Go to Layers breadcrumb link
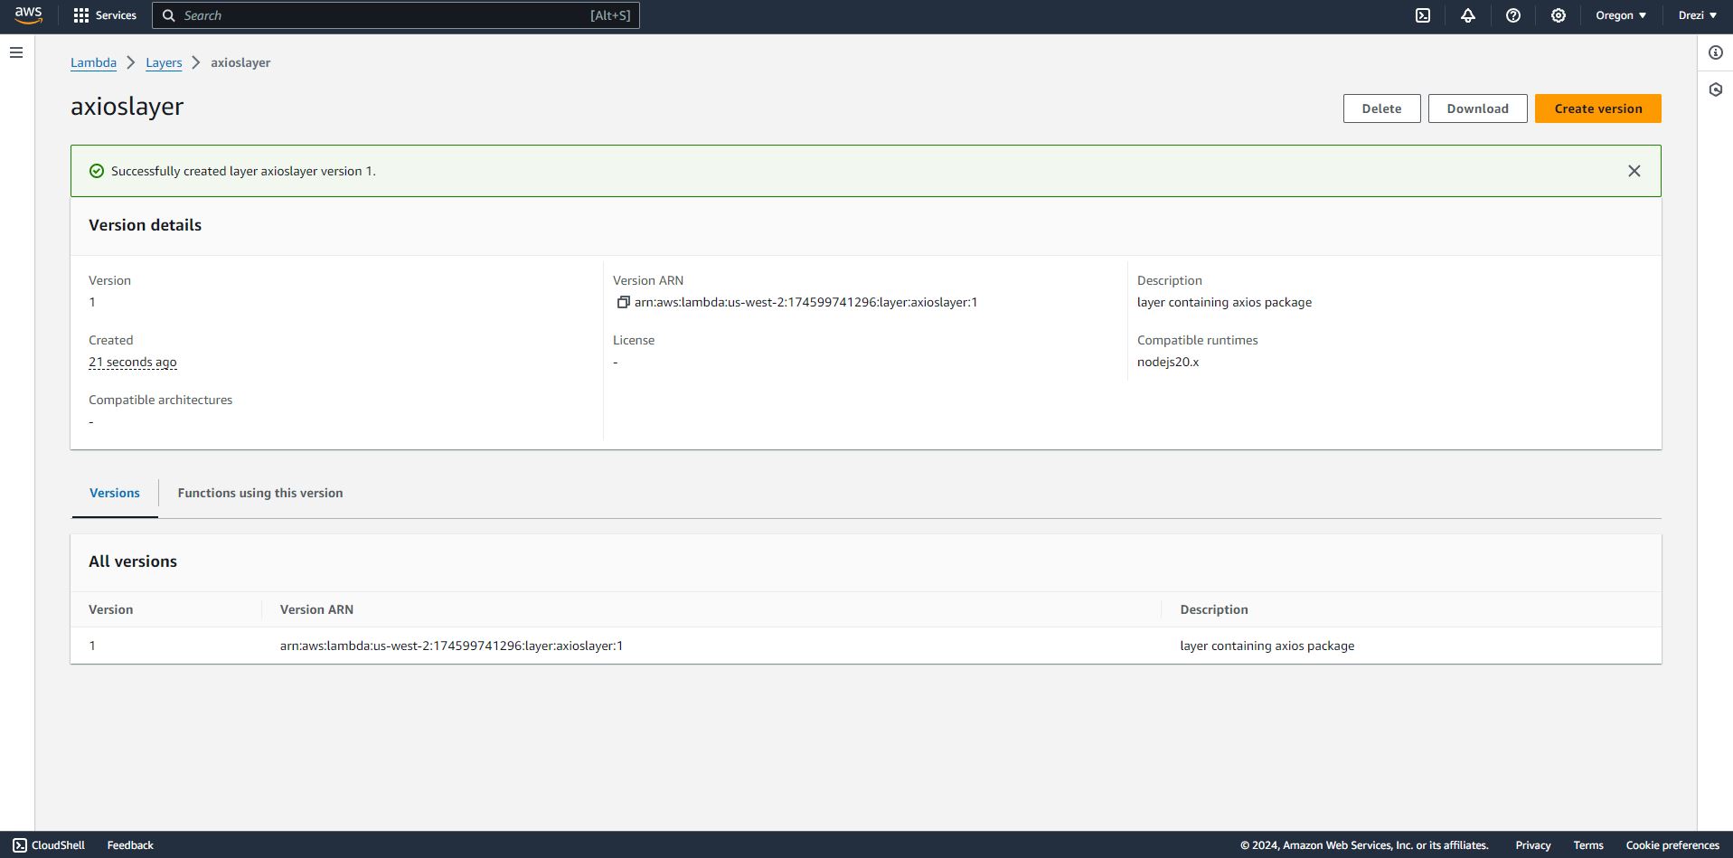Screen dimensions: 1733x858 click(164, 62)
